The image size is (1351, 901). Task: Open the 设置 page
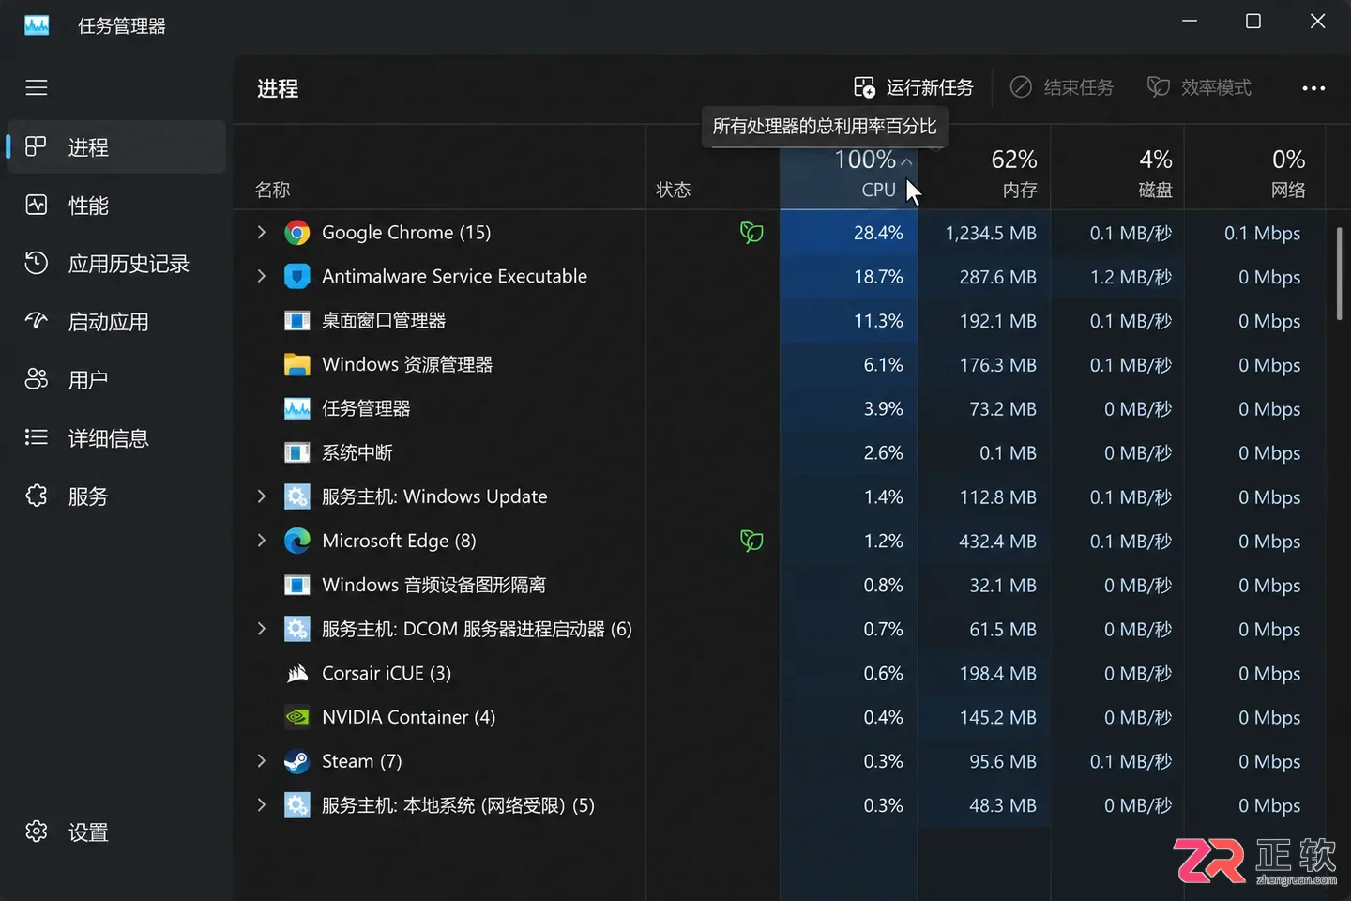pos(116,832)
